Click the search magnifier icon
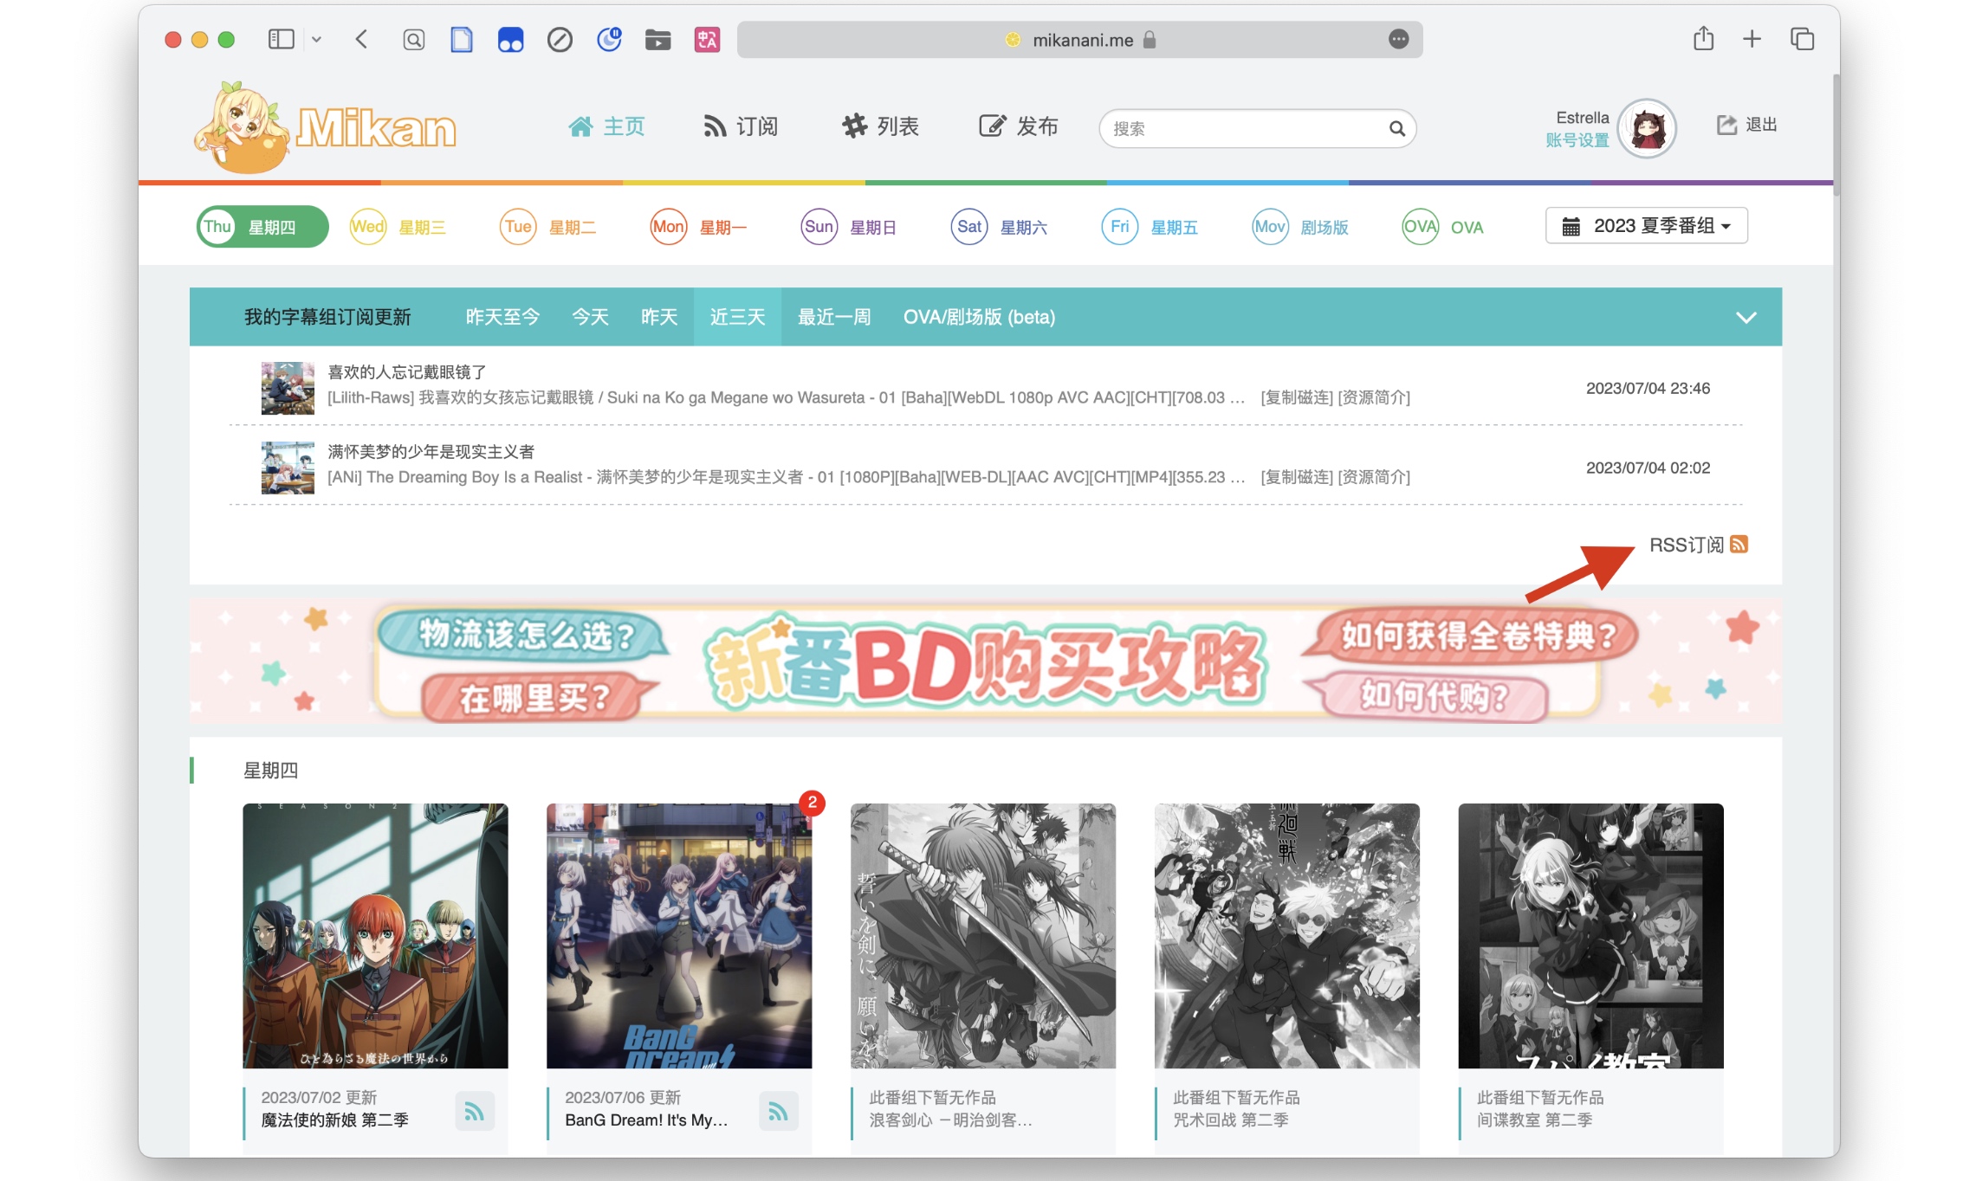Viewport: 1982px width, 1181px height. 1397,128
